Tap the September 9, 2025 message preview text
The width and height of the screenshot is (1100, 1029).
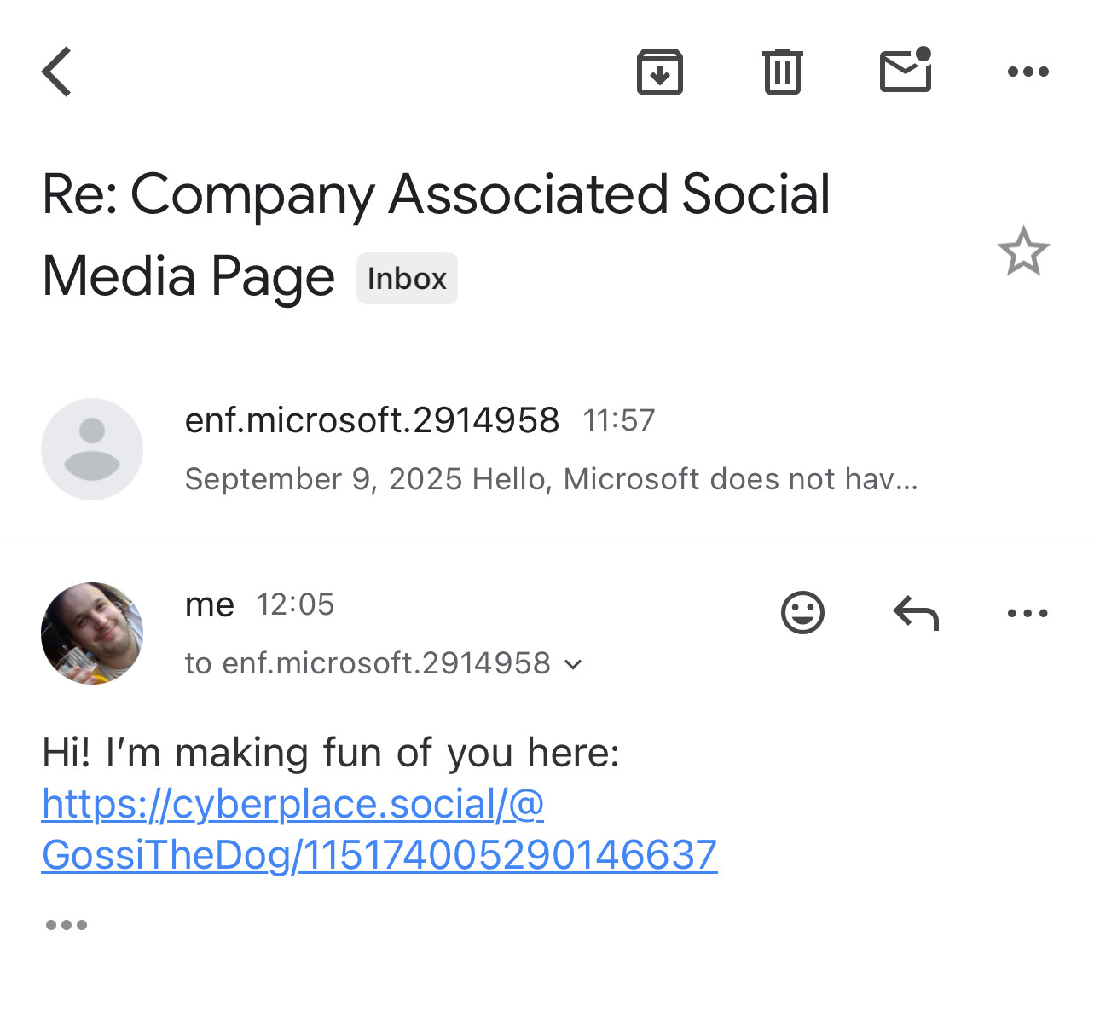pos(552,479)
